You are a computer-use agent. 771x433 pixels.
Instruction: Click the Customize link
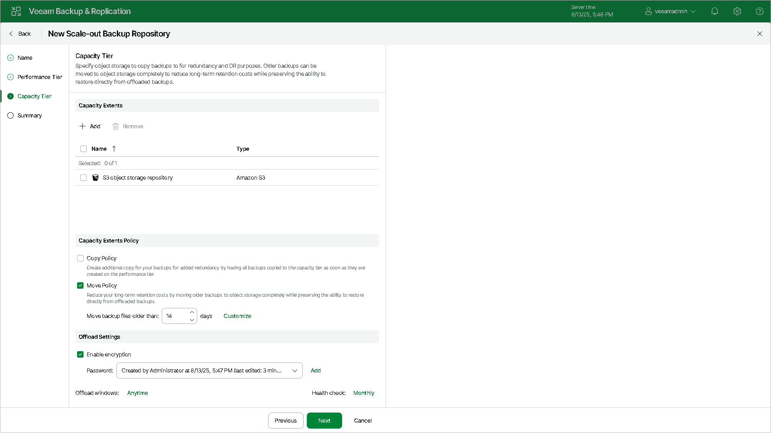pyautogui.click(x=237, y=316)
